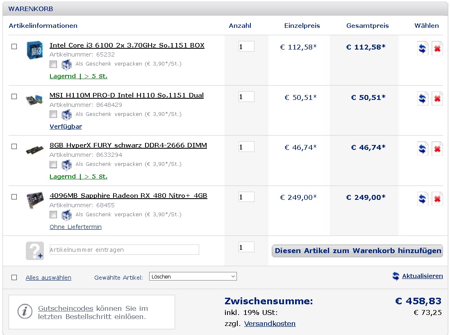
Task: Open the Gewählte Artikel Löschen dropdown
Action: [x=193, y=276]
